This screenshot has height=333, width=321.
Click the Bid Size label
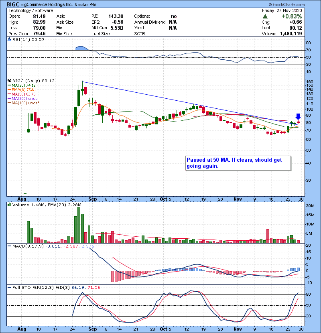pos(65,34)
